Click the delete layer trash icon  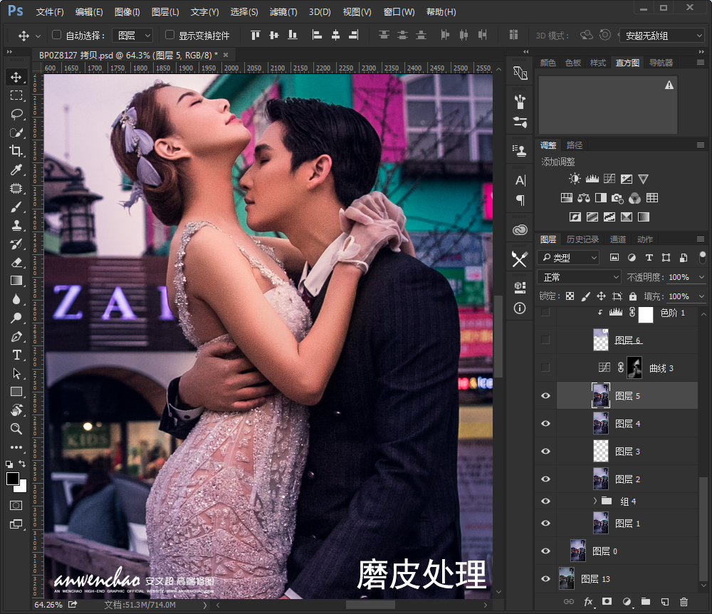click(x=684, y=602)
